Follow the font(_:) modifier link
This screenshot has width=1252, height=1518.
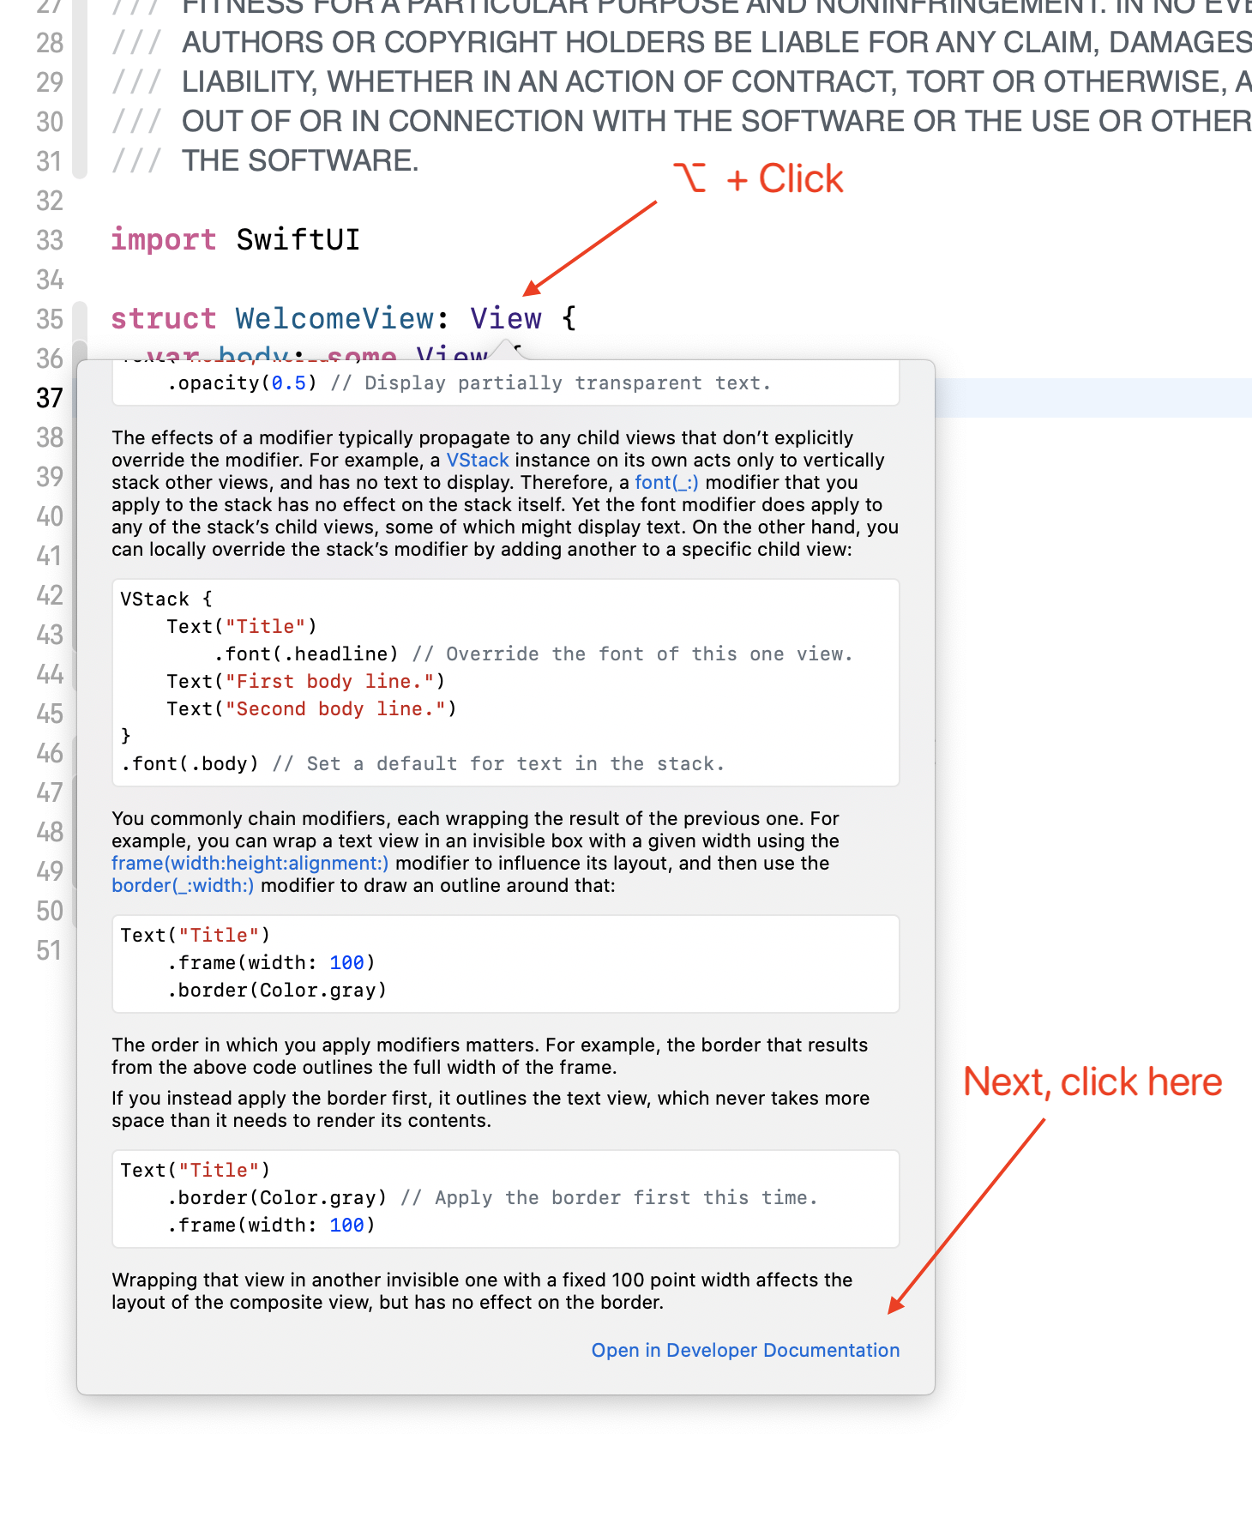click(x=666, y=482)
